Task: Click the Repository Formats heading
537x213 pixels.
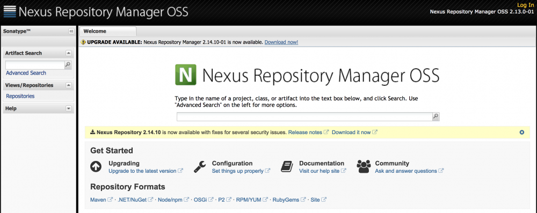Action: pyautogui.click(x=128, y=187)
